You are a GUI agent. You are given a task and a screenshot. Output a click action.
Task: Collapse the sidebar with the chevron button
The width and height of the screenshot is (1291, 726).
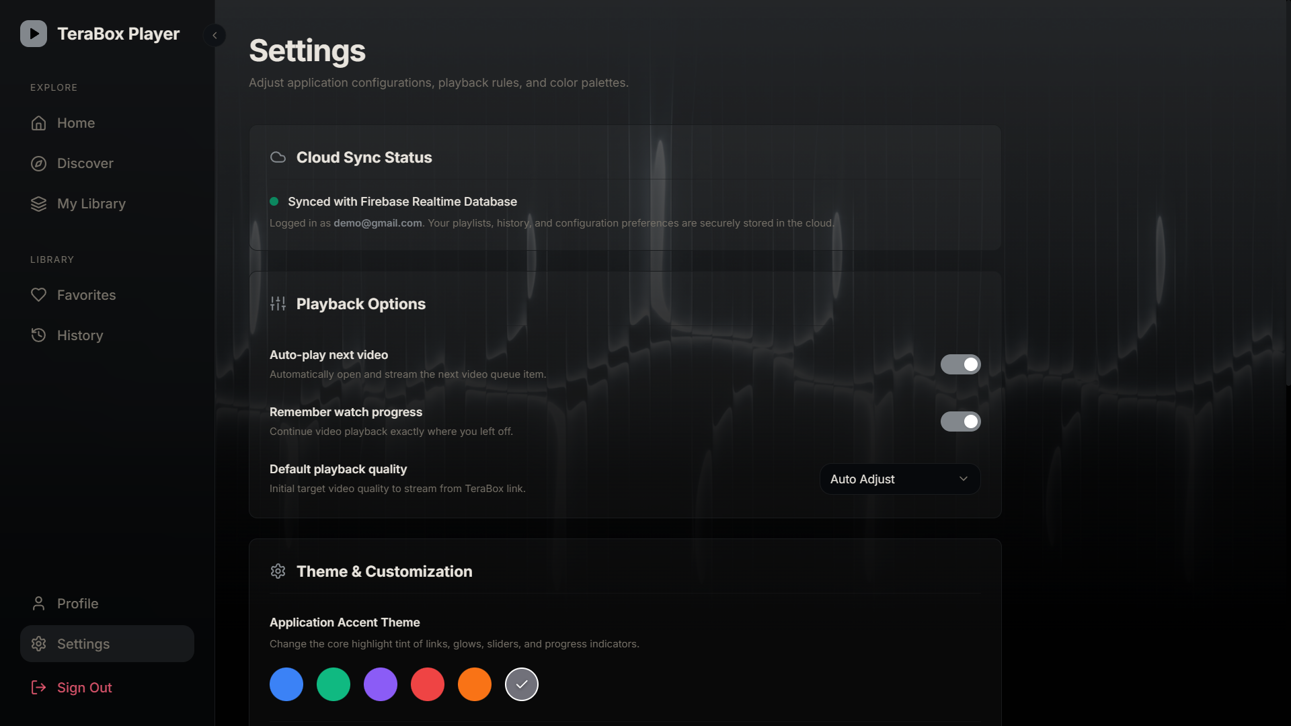click(214, 35)
